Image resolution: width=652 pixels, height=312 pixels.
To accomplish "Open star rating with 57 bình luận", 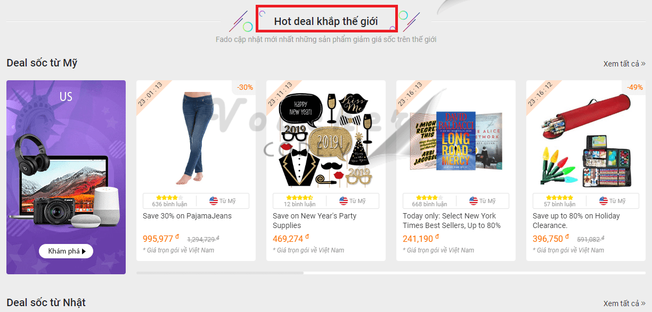I will point(559,198).
